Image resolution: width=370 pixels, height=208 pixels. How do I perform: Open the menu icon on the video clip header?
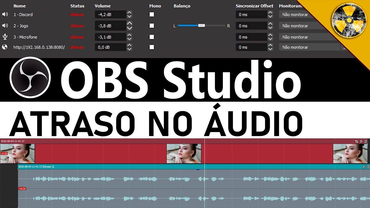click(x=366, y=141)
